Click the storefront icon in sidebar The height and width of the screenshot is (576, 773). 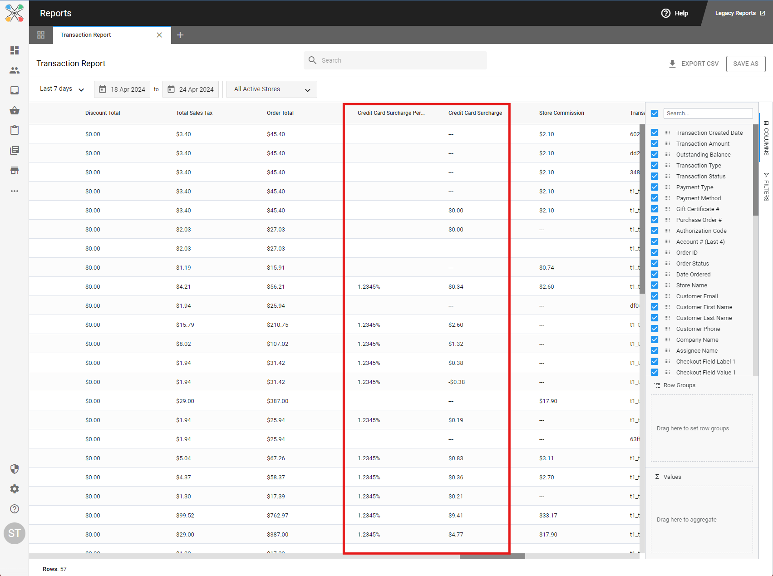(15, 170)
